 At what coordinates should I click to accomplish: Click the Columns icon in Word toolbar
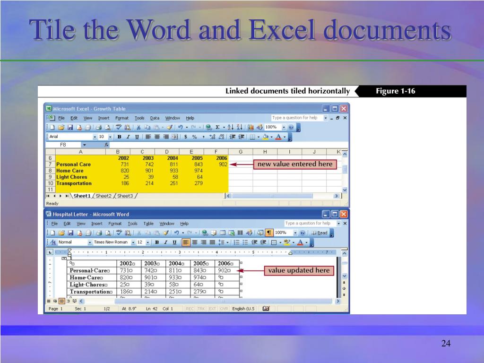[240, 233]
